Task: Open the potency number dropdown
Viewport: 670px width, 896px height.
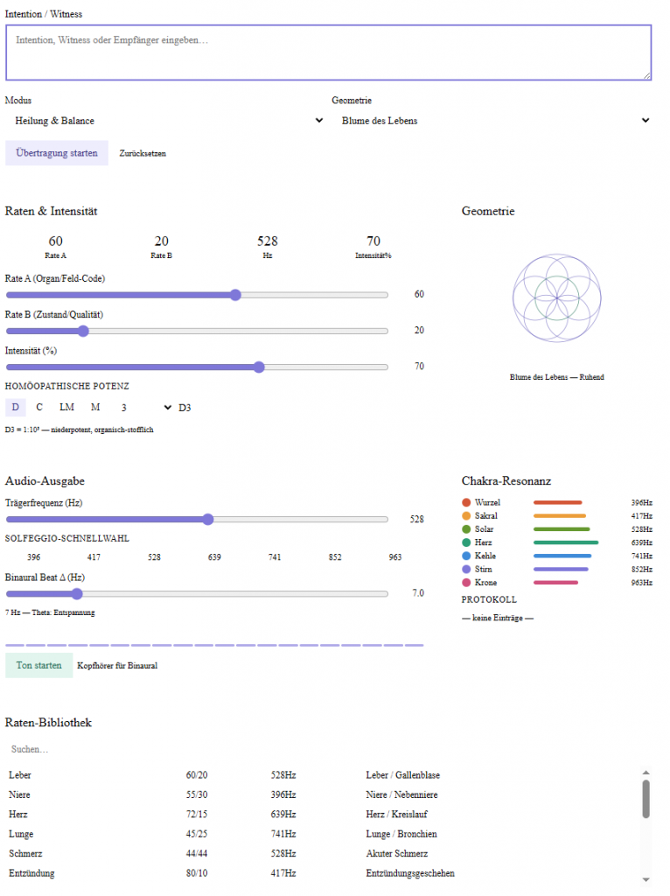Action: 145,408
